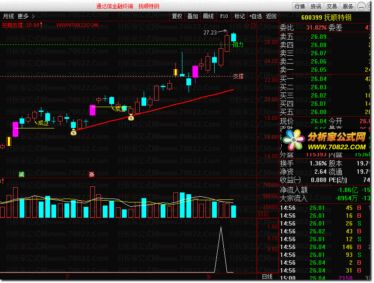Screen dimensions: 374x283
Task: Click the 8 month marker on time axis
Action: pos(209,277)
